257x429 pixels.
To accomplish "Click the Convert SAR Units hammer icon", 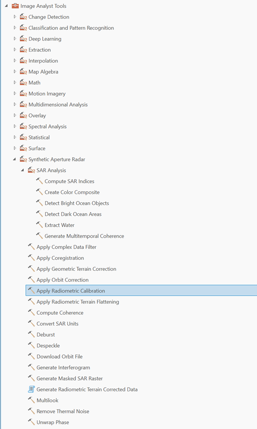I will point(31,323).
